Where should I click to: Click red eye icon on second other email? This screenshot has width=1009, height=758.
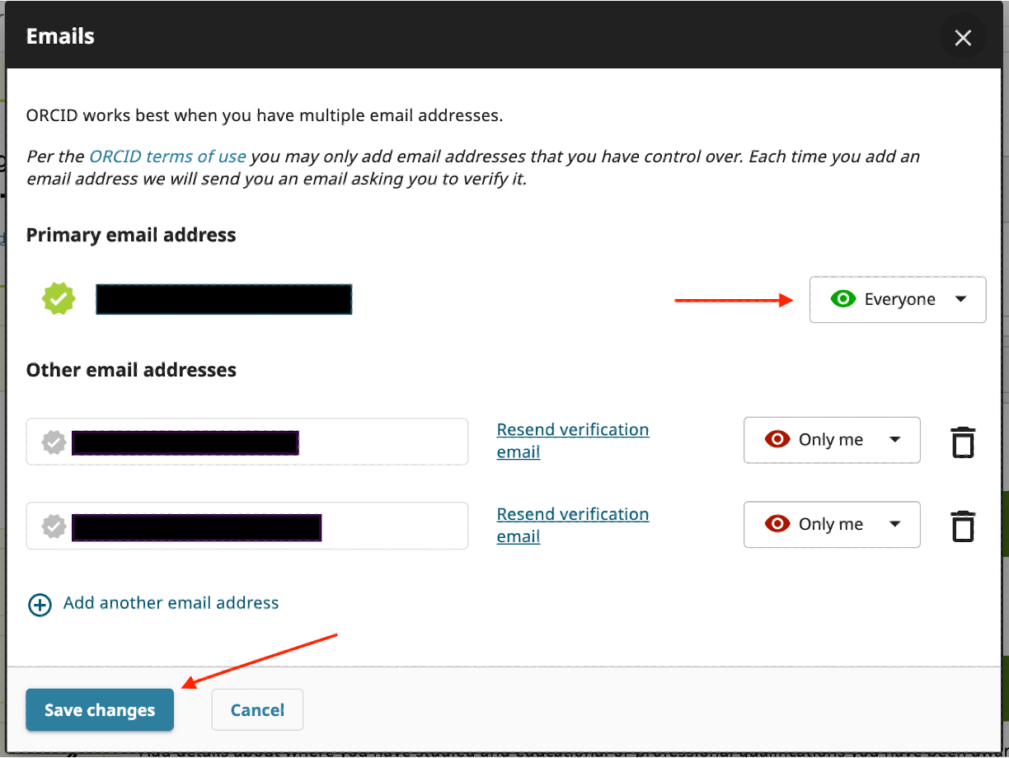coord(777,524)
